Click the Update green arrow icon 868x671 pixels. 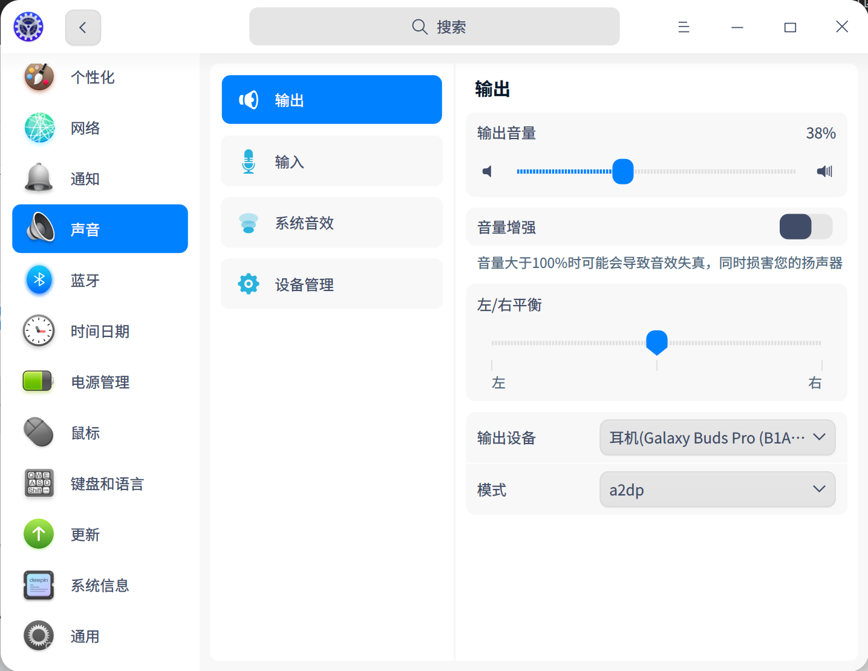click(x=39, y=534)
